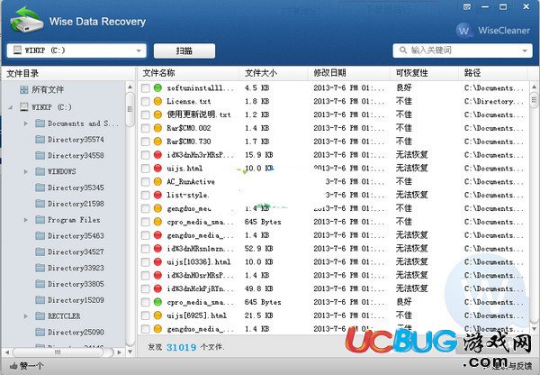Viewport: 540px width, 375px height.
Task: Click the directory tree vertical scrollbar thumb
Action: [x=130, y=110]
